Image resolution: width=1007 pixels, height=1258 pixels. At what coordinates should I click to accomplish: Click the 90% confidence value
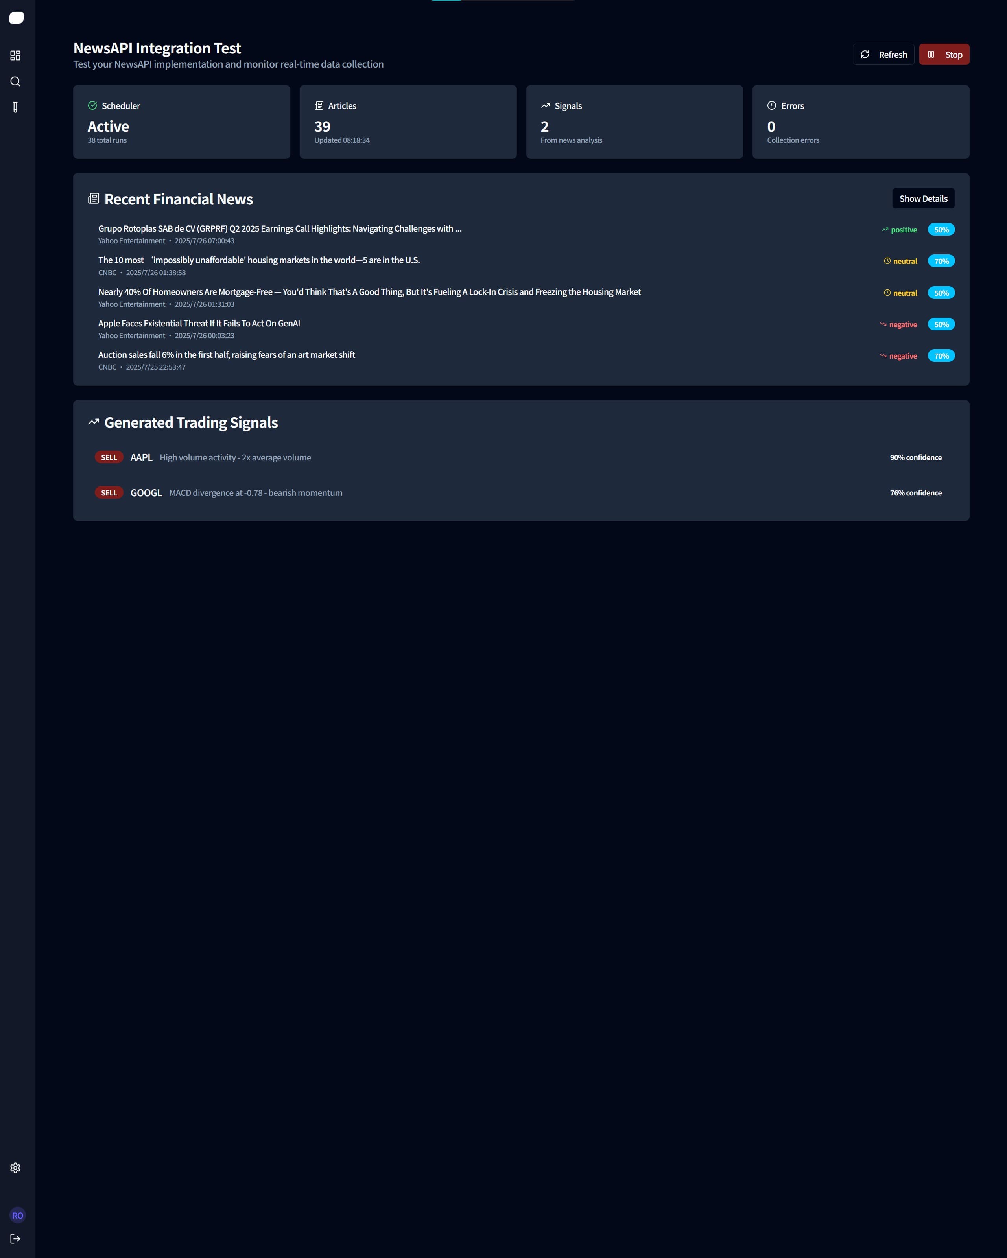point(915,457)
